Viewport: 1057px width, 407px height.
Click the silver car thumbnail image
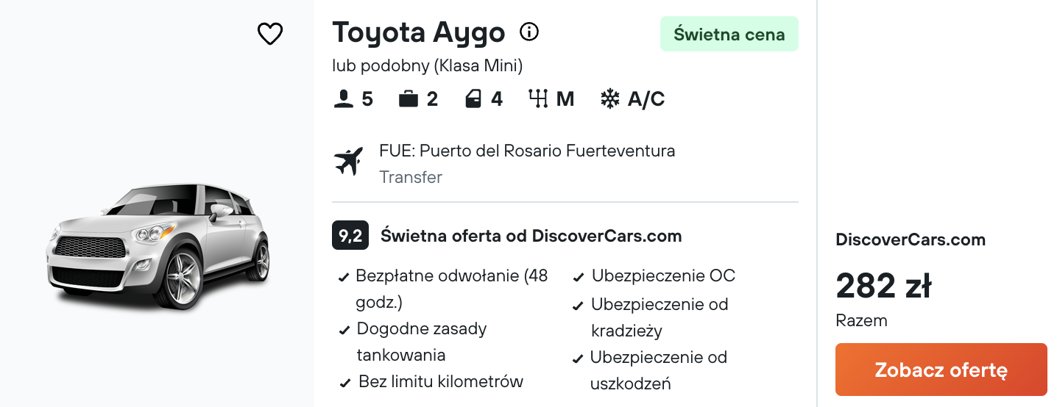158,246
